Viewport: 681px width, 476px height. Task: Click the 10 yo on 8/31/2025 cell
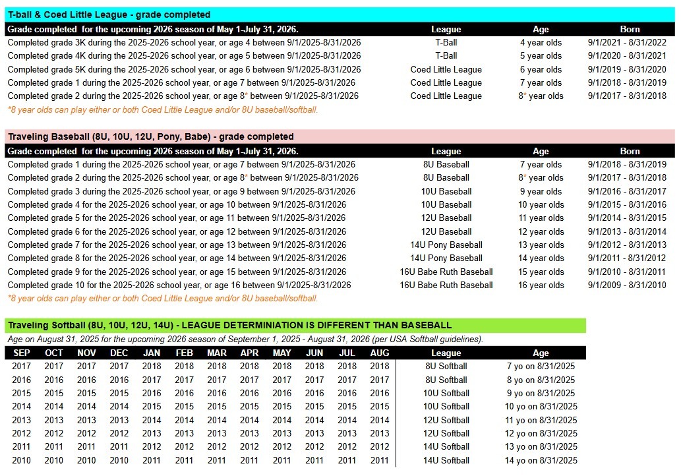tap(541, 407)
